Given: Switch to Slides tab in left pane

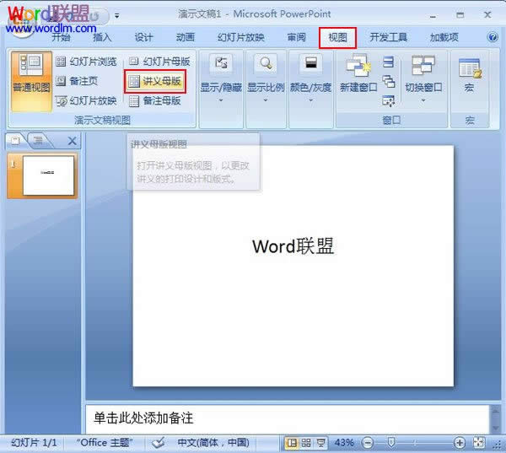Looking at the screenshot, I should [15, 140].
